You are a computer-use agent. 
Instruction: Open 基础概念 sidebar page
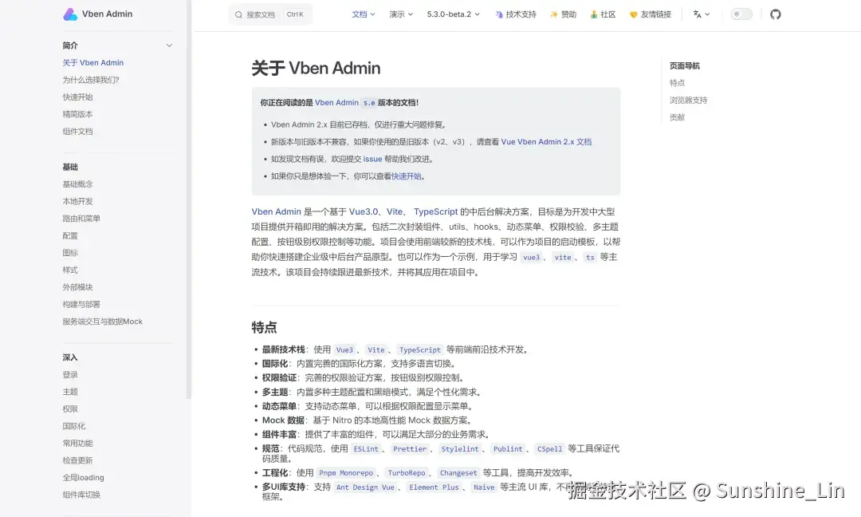coord(77,184)
